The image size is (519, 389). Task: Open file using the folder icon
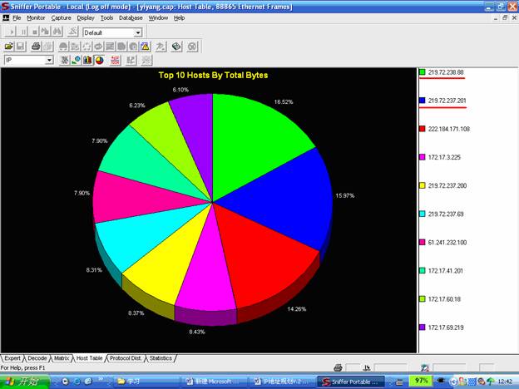[x=9, y=47]
